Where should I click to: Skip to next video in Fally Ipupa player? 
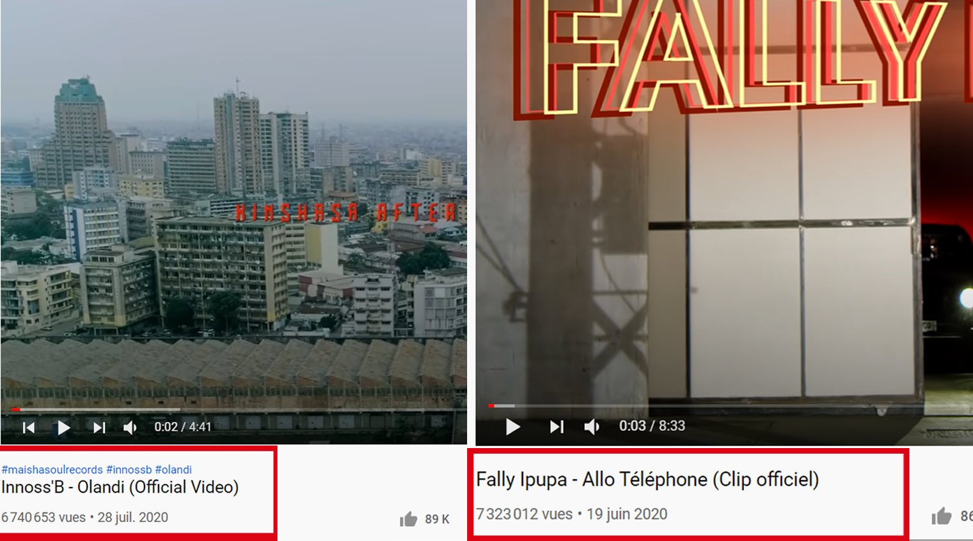point(556,426)
